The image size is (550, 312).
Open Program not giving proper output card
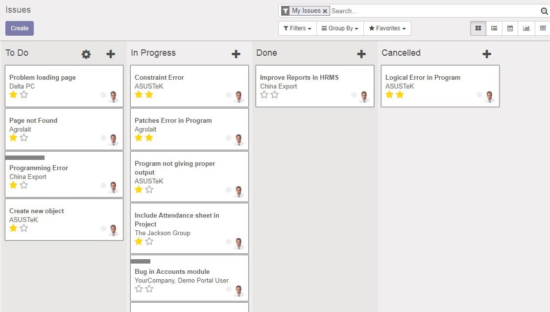[x=190, y=177]
